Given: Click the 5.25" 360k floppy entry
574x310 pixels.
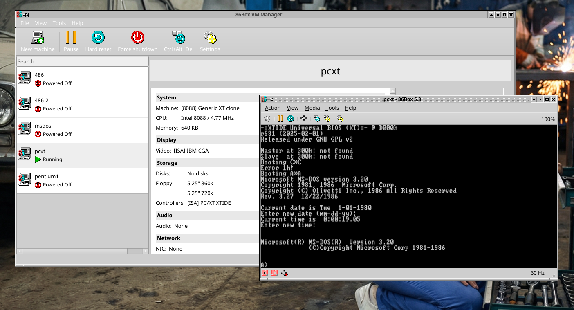Looking at the screenshot, I should [200, 184].
